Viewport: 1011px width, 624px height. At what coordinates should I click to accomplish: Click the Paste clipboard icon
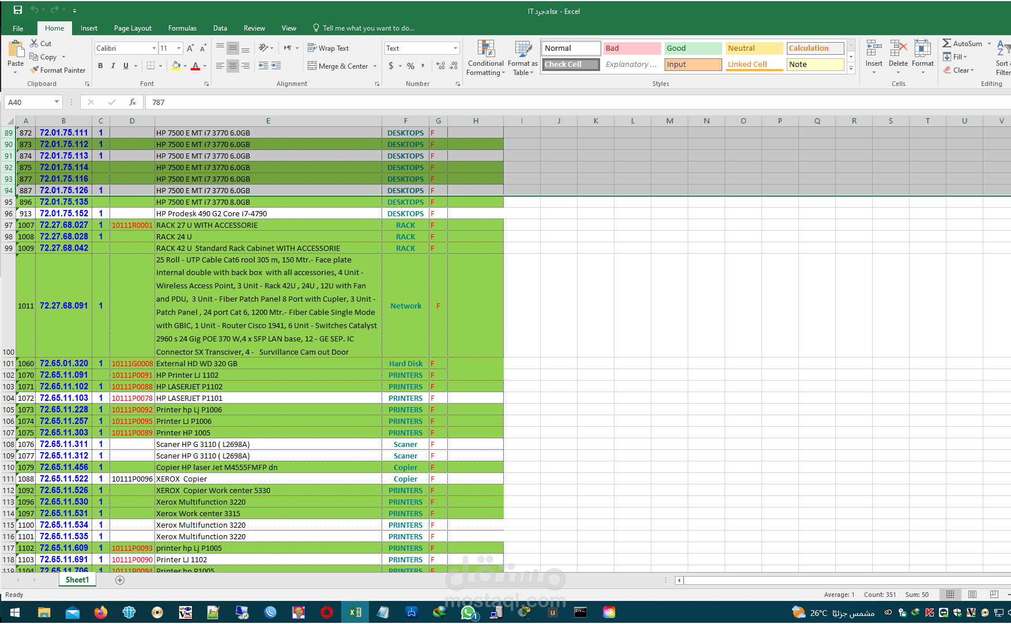tap(16, 49)
